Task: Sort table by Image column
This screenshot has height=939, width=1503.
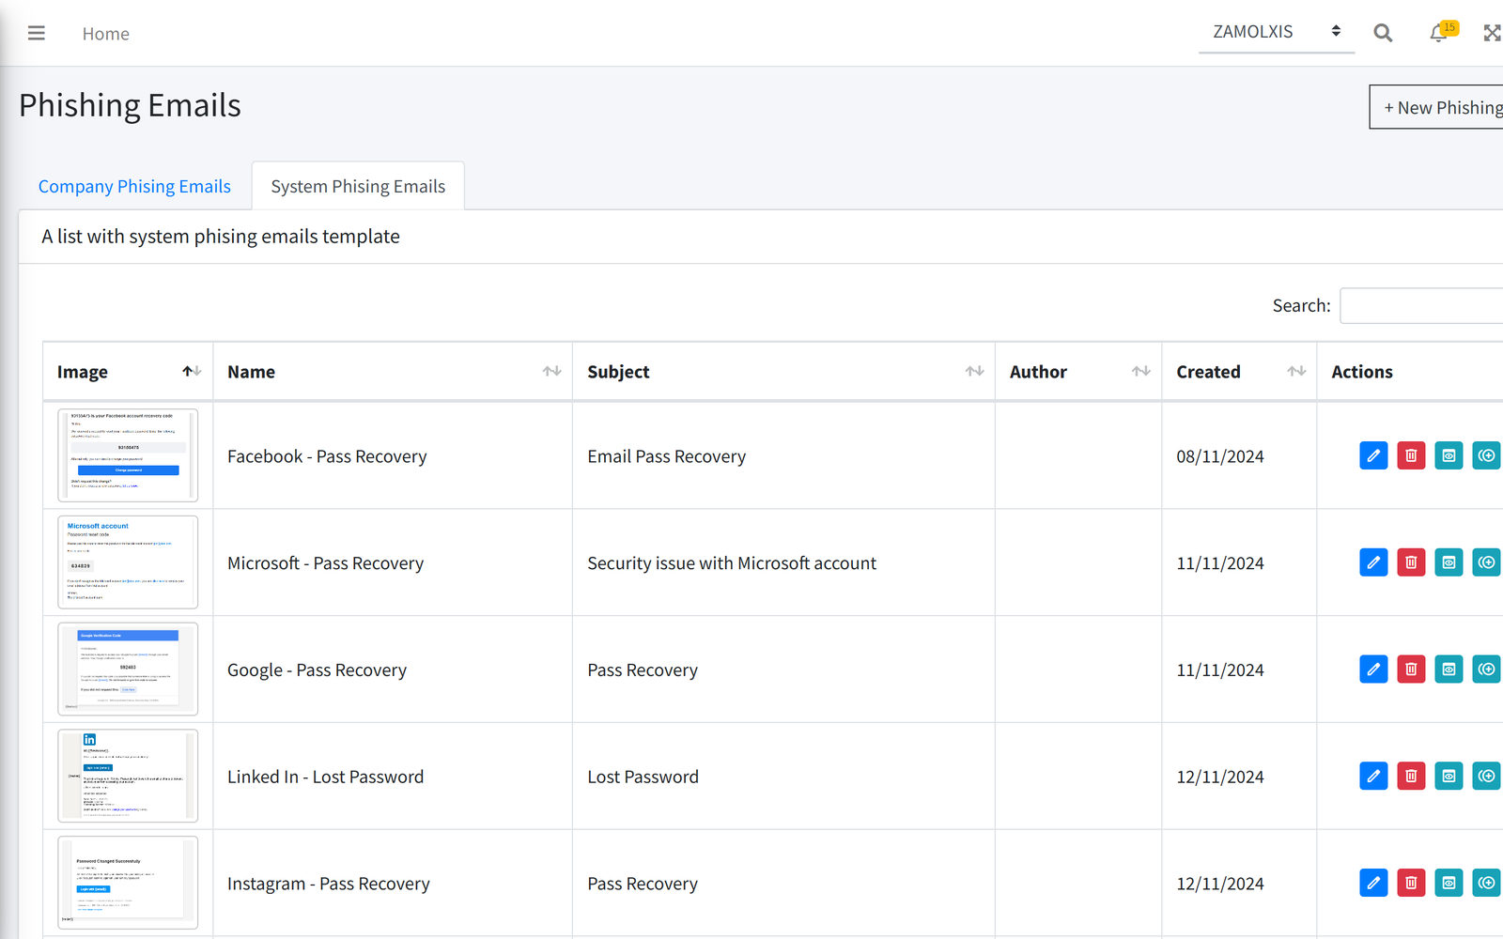Action: [128, 372]
